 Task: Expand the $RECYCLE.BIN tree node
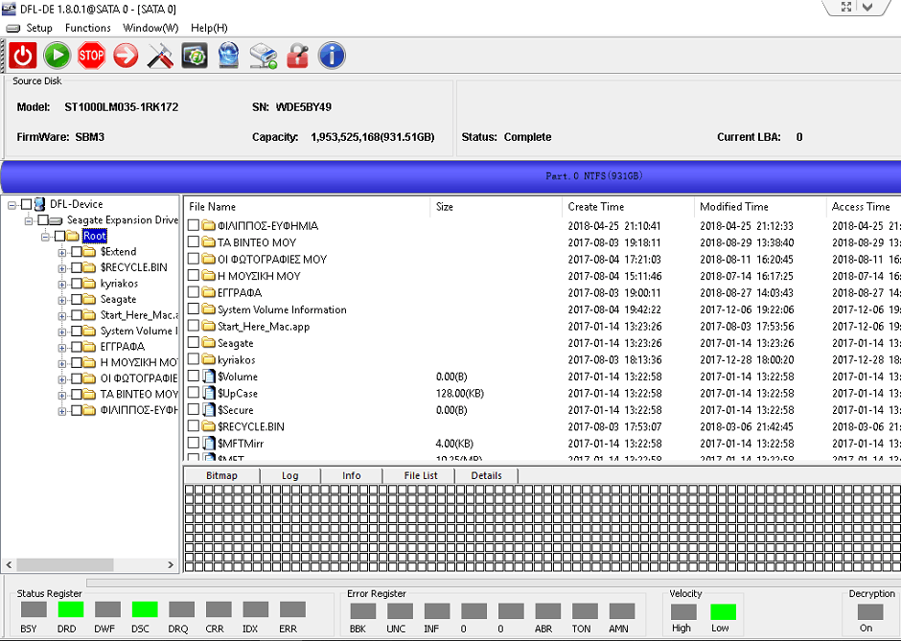pyautogui.click(x=62, y=268)
